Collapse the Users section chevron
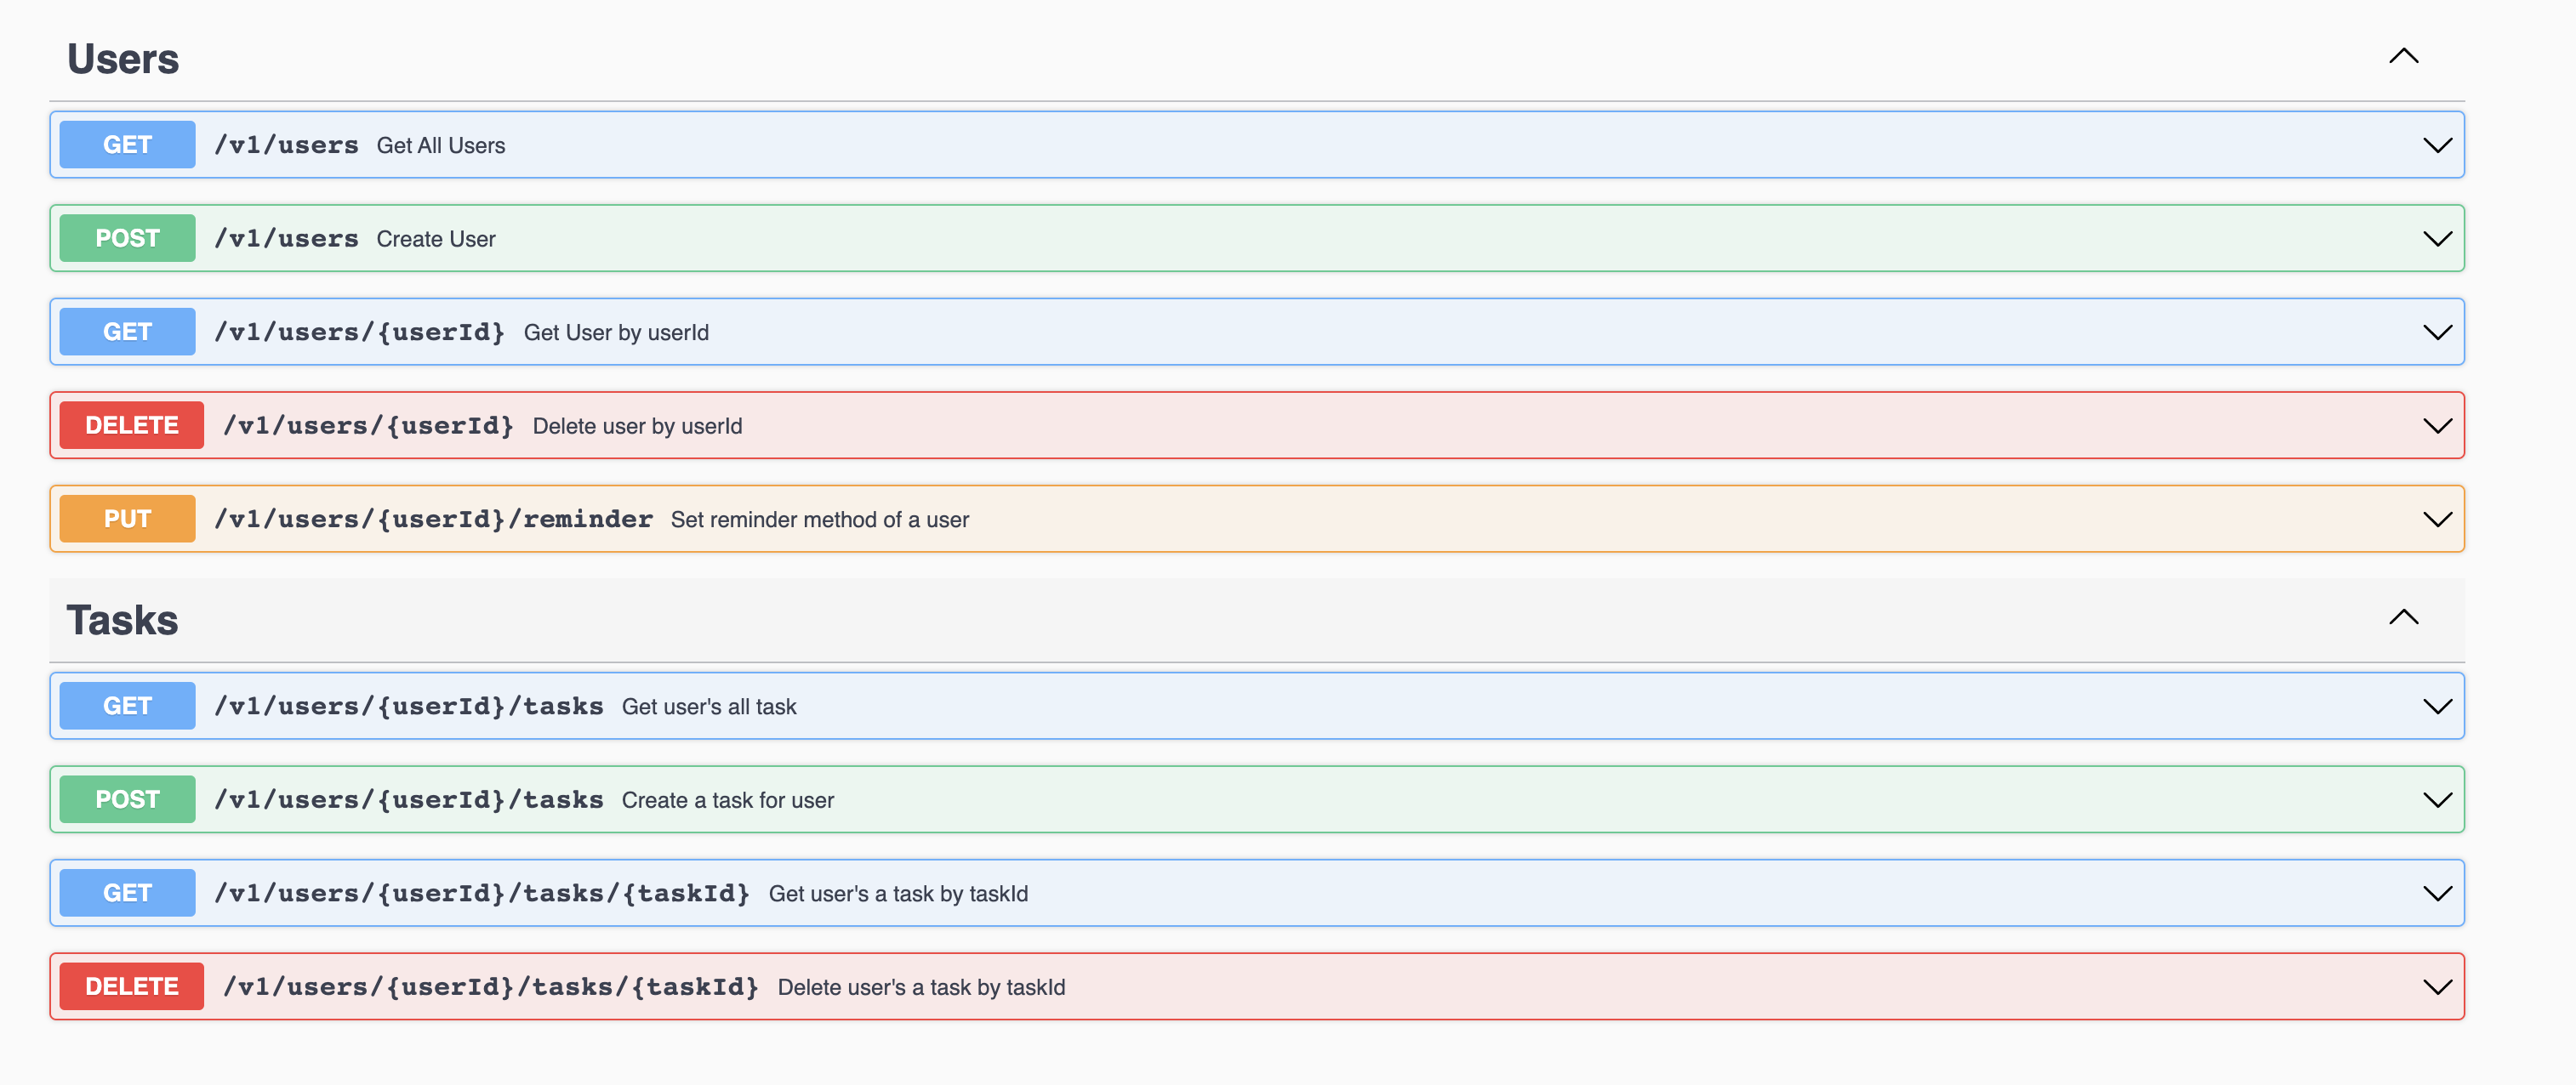Image resolution: width=2576 pixels, height=1085 pixels. coord(2403,57)
